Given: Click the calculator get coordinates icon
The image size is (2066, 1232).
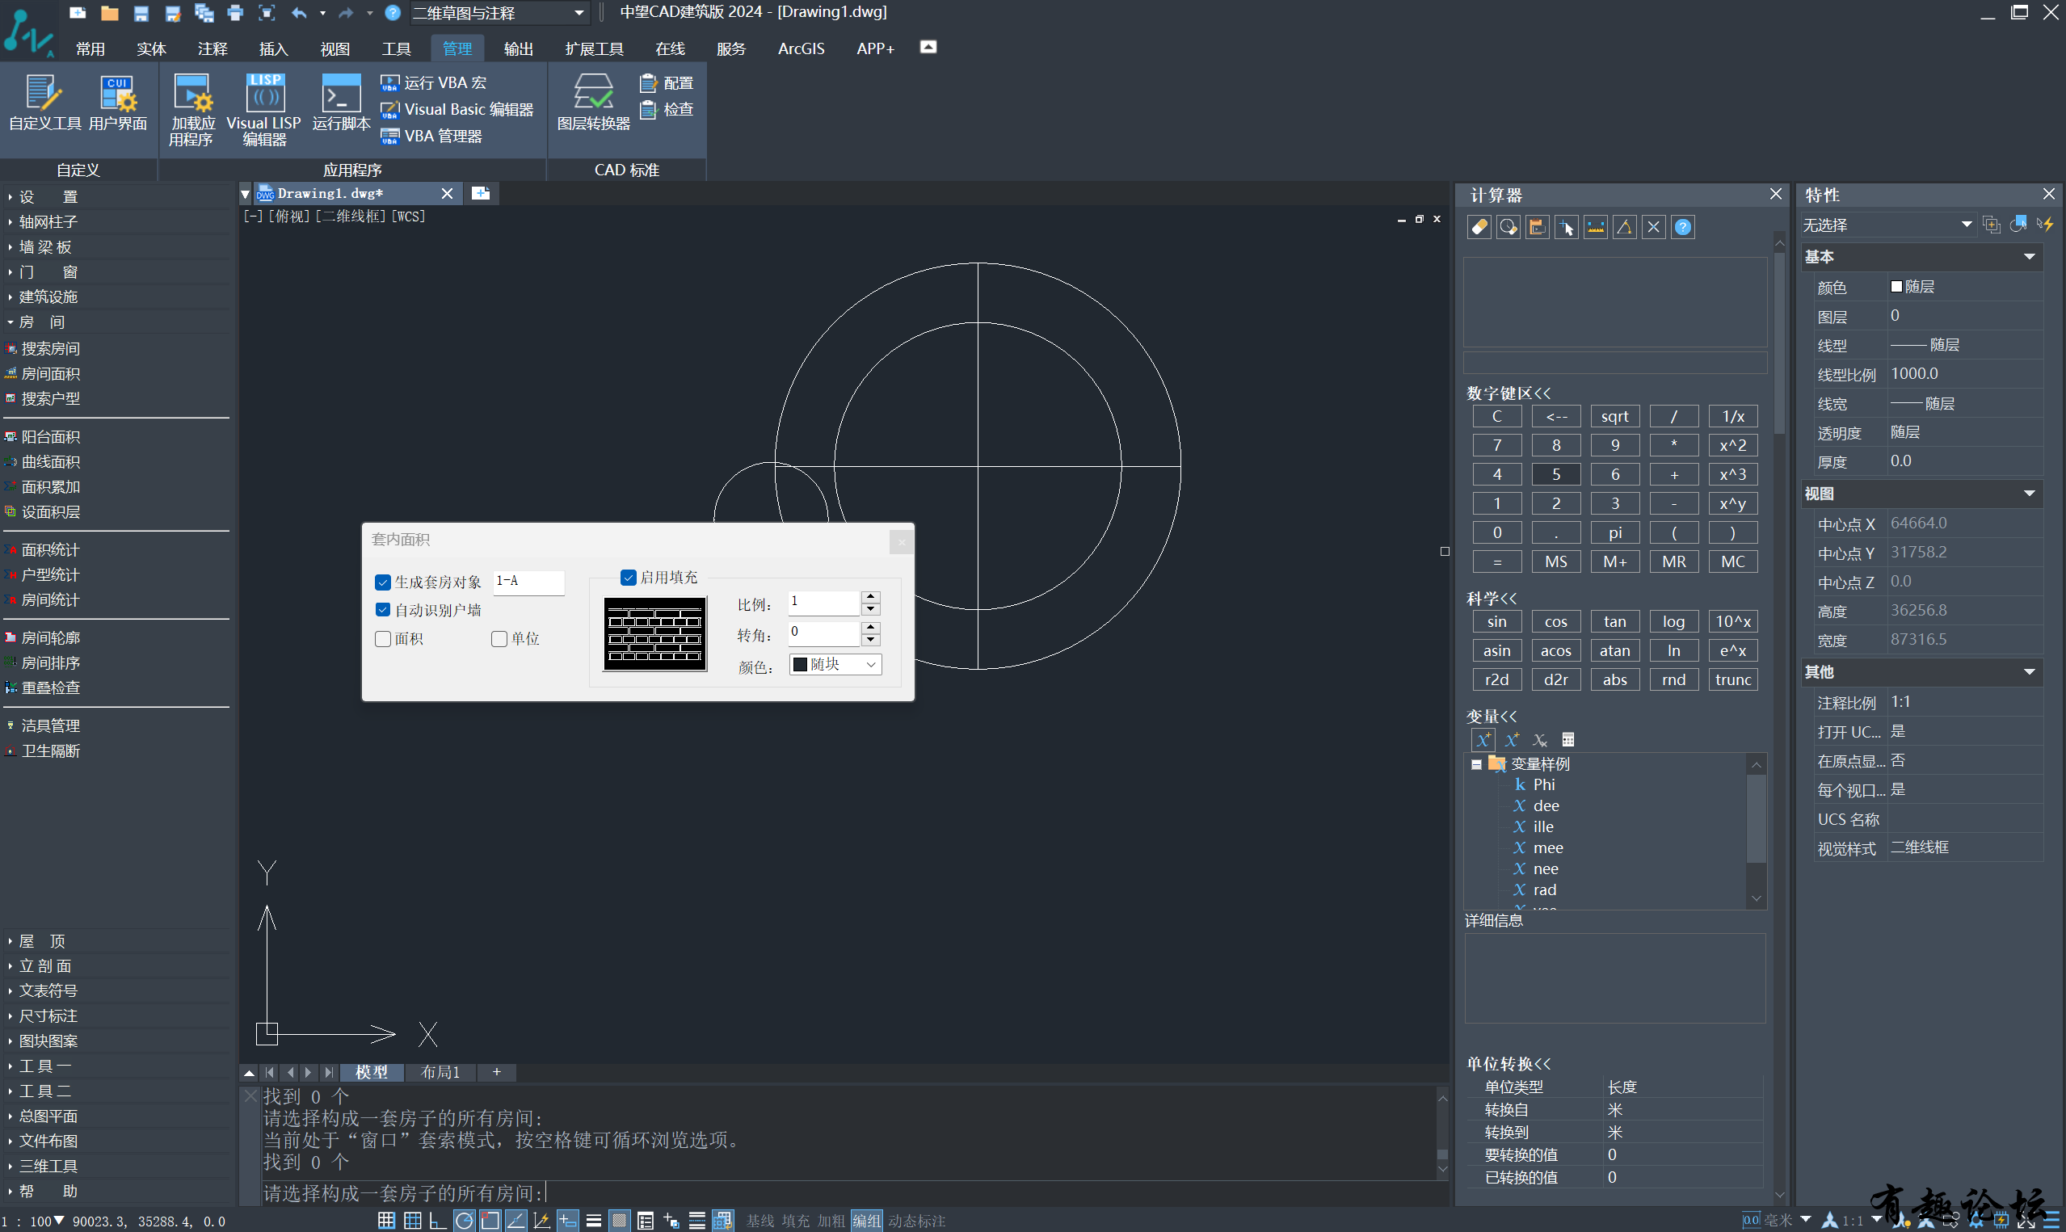Looking at the screenshot, I should pos(1567,228).
